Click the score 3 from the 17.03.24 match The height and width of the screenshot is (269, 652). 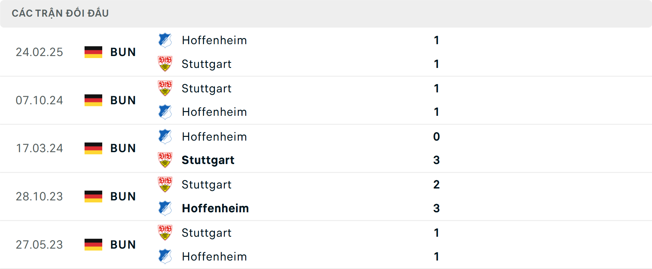tap(437, 160)
